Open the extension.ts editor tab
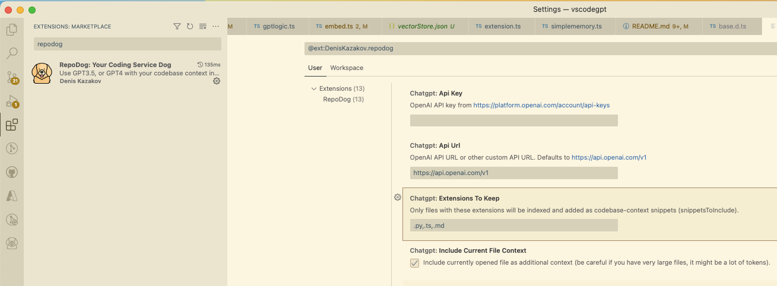 [x=502, y=26]
